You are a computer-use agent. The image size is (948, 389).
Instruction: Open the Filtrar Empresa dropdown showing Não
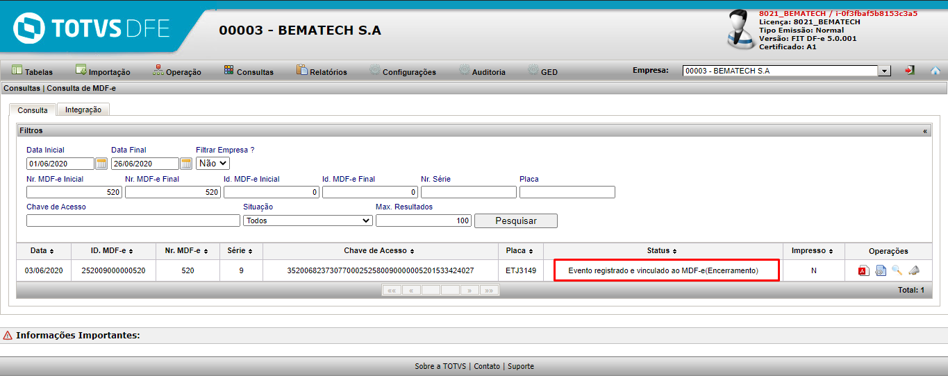point(213,164)
